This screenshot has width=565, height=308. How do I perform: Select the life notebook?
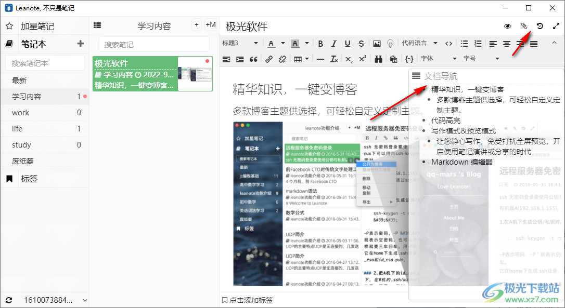point(45,128)
